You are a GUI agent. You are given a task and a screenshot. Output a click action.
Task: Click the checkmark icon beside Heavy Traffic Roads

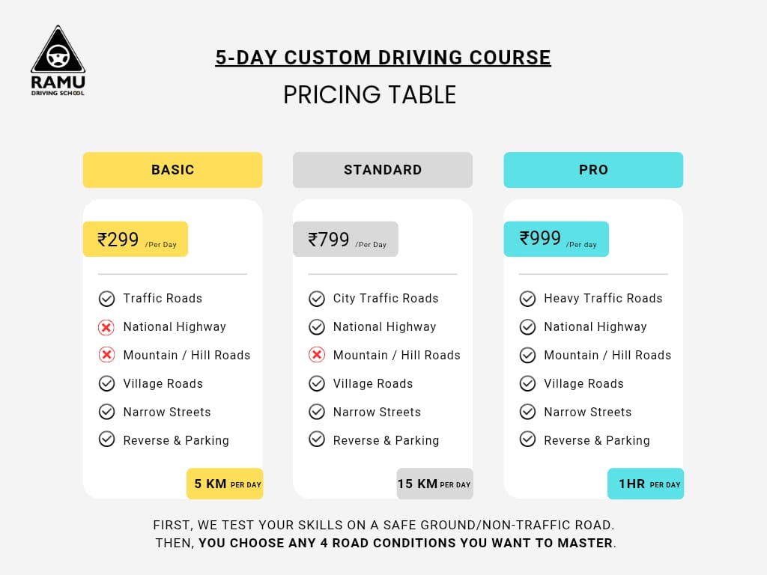(527, 299)
